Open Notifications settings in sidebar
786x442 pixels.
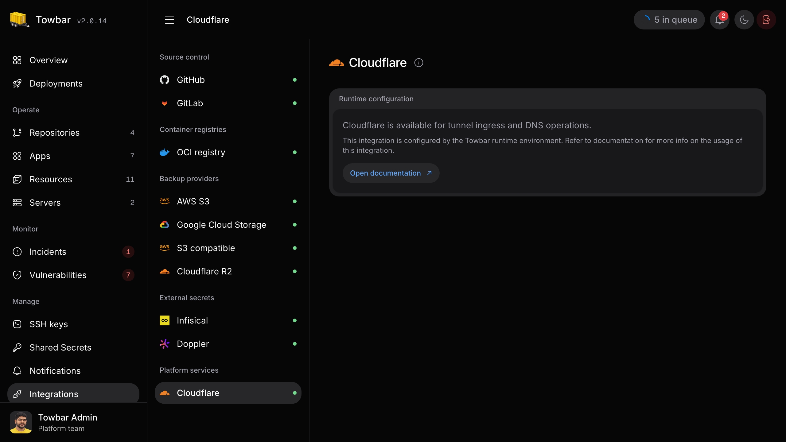pyautogui.click(x=73, y=371)
